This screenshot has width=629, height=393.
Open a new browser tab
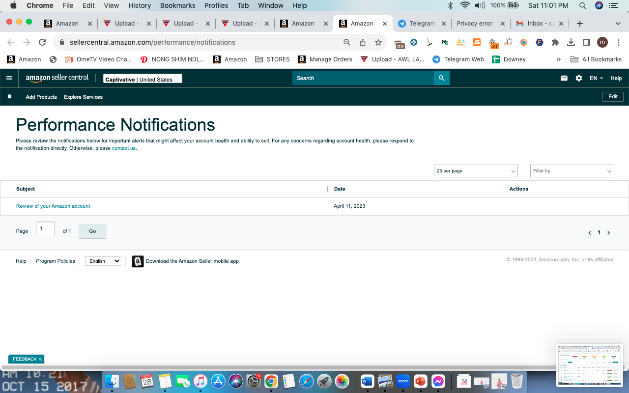click(x=580, y=24)
